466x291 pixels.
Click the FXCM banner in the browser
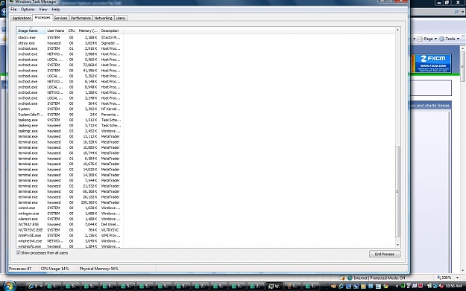pos(431,63)
